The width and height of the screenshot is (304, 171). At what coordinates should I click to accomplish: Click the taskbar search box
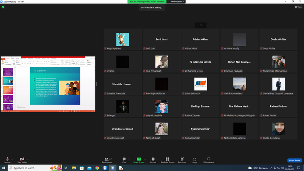tap(35, 168)
